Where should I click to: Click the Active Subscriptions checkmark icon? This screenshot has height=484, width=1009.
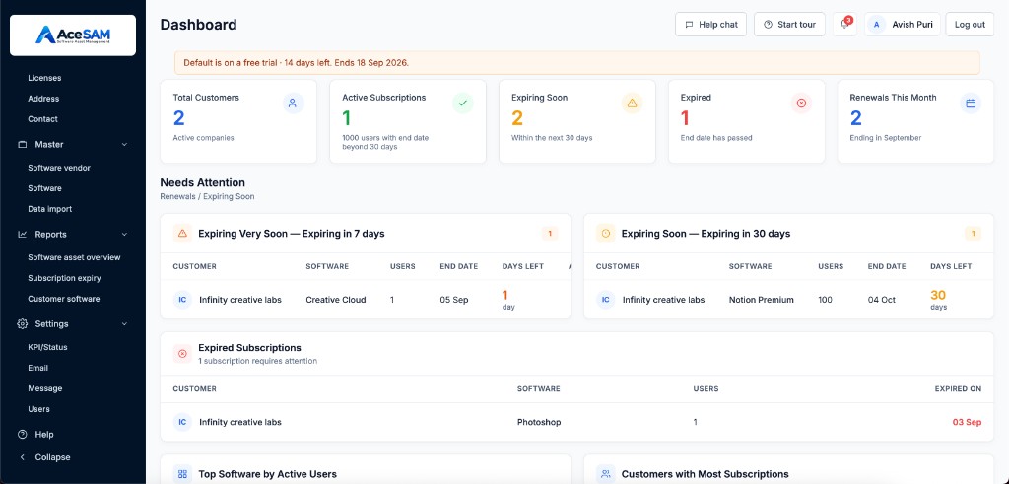[462, 103]
